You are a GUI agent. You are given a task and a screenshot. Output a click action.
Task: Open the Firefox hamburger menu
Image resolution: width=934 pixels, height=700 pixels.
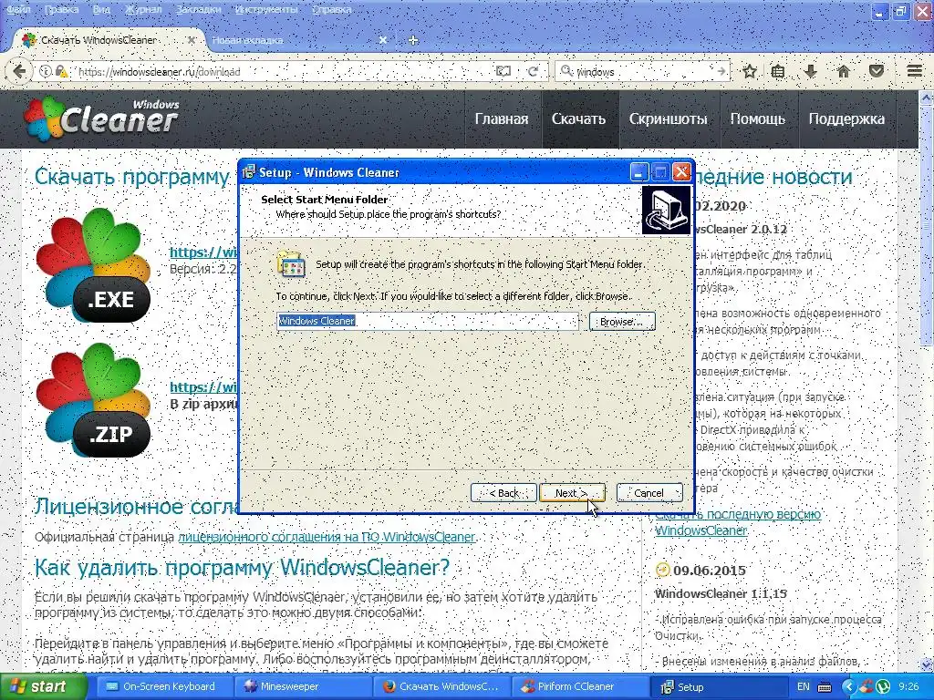point(914,71)
